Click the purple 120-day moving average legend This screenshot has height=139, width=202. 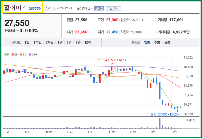(x=33, y=54)
